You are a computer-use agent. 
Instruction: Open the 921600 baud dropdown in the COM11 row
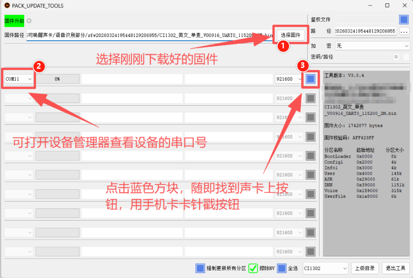pos(289,79)
